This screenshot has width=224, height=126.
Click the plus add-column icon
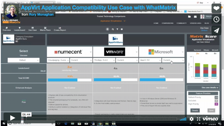coord(108,29)
